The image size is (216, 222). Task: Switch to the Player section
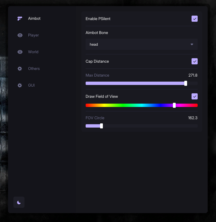pyautogui.click(x=33, y=35)
